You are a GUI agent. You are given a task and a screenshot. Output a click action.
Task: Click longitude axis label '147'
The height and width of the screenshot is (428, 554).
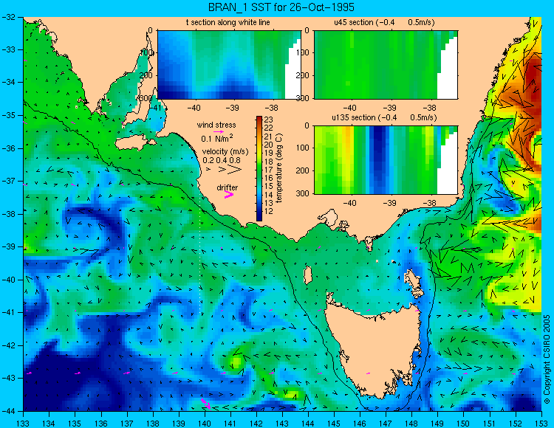386,424
